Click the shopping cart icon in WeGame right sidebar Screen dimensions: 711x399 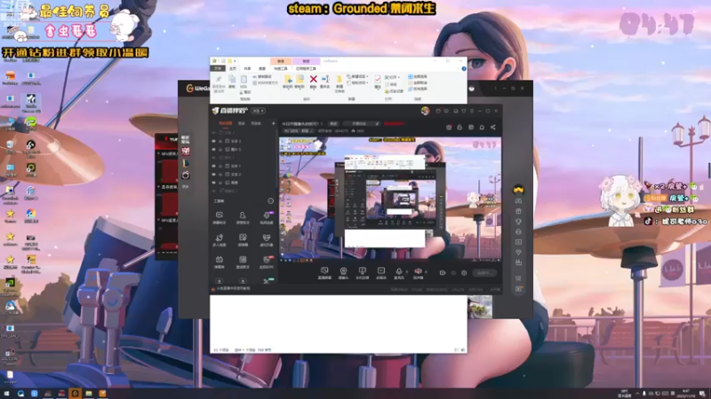[518, 278]
